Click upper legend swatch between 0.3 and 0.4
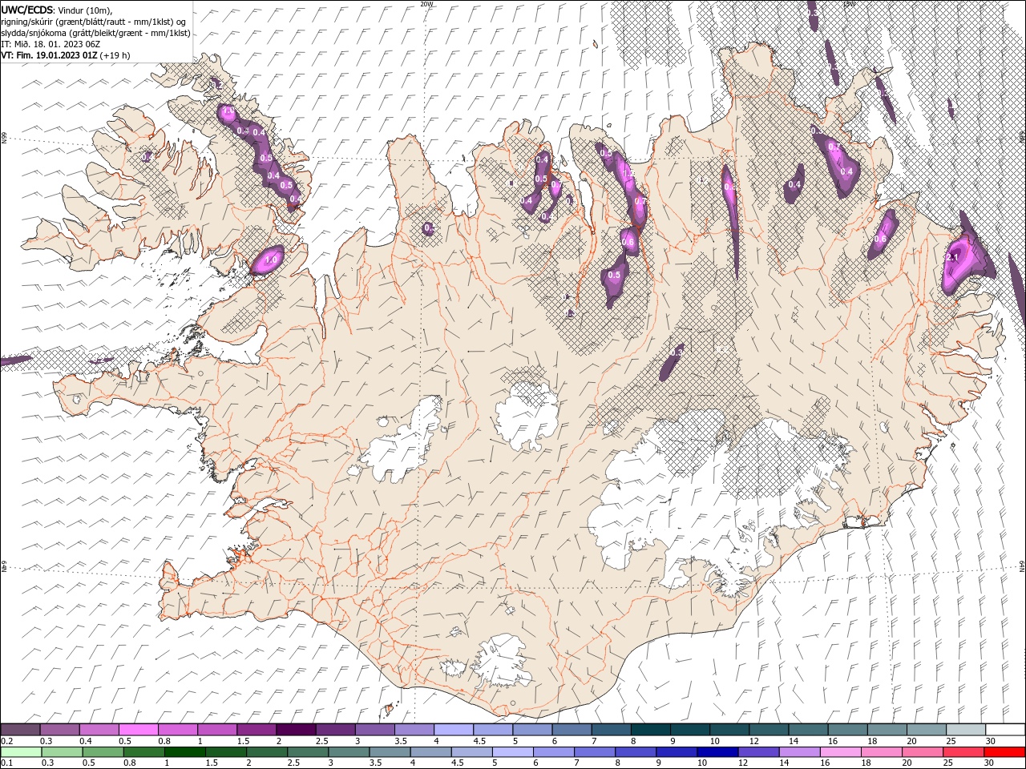The height and width of the screenshot is (769, 1026). 59,729
